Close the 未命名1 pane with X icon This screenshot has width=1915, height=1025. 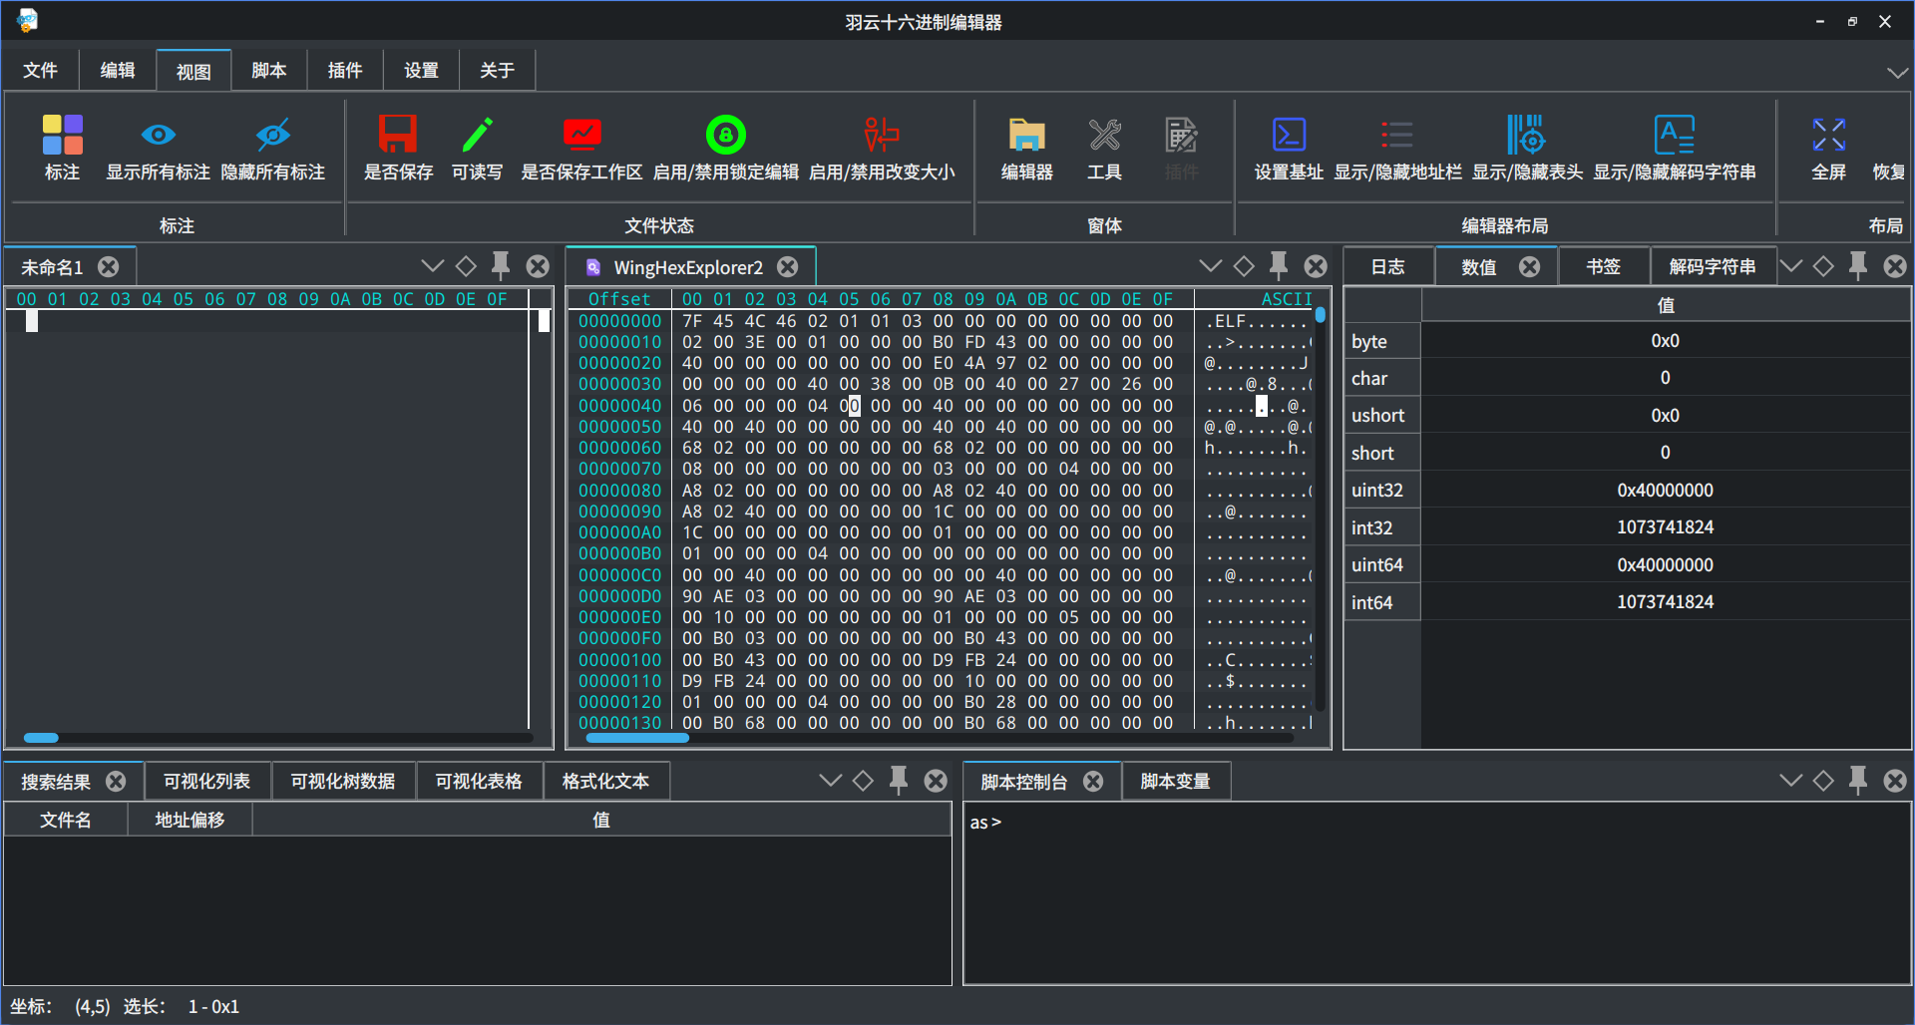tap(538, 265)
